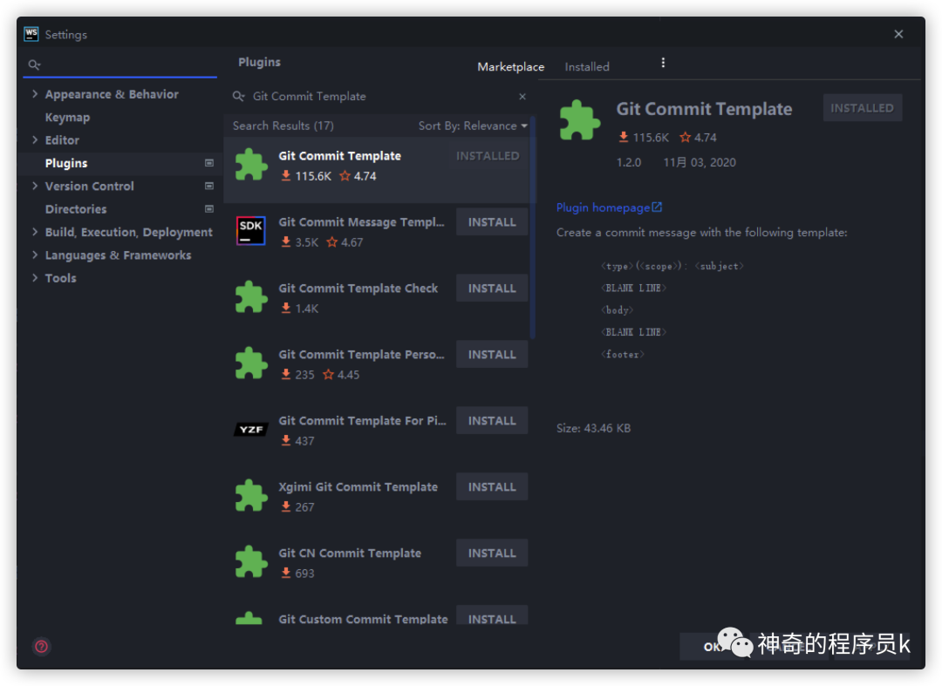942x686 pixels.
Task: Click the help question mark icon
Action: pos(42,647)
